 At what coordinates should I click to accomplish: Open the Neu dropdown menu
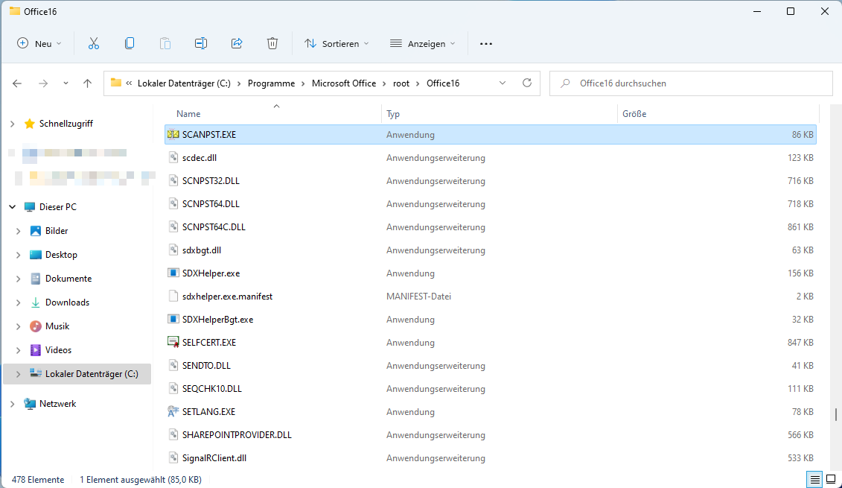tap(39, 43)
